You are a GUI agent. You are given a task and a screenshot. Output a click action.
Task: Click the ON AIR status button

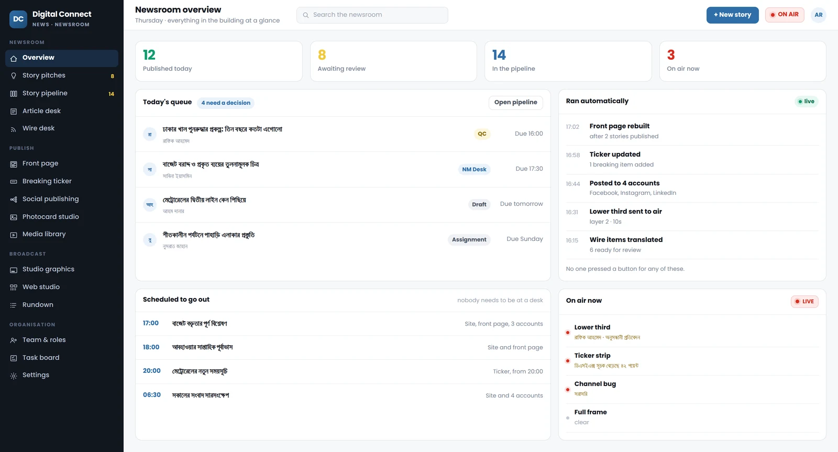click(x=784, y=15)
